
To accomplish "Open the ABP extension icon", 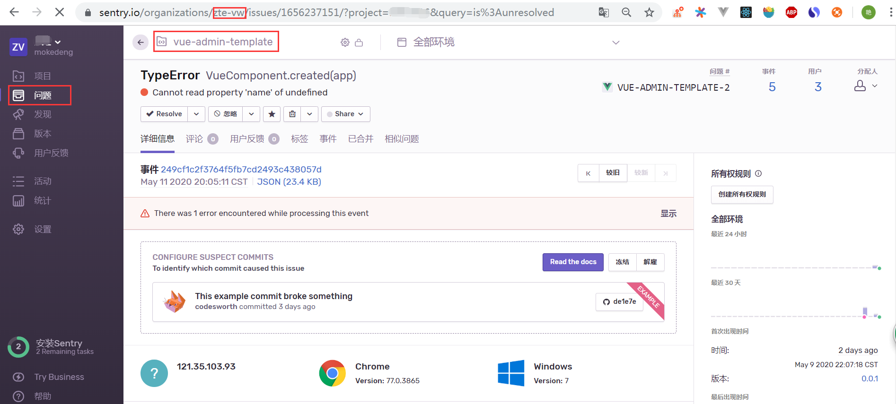I will [791, 13].
